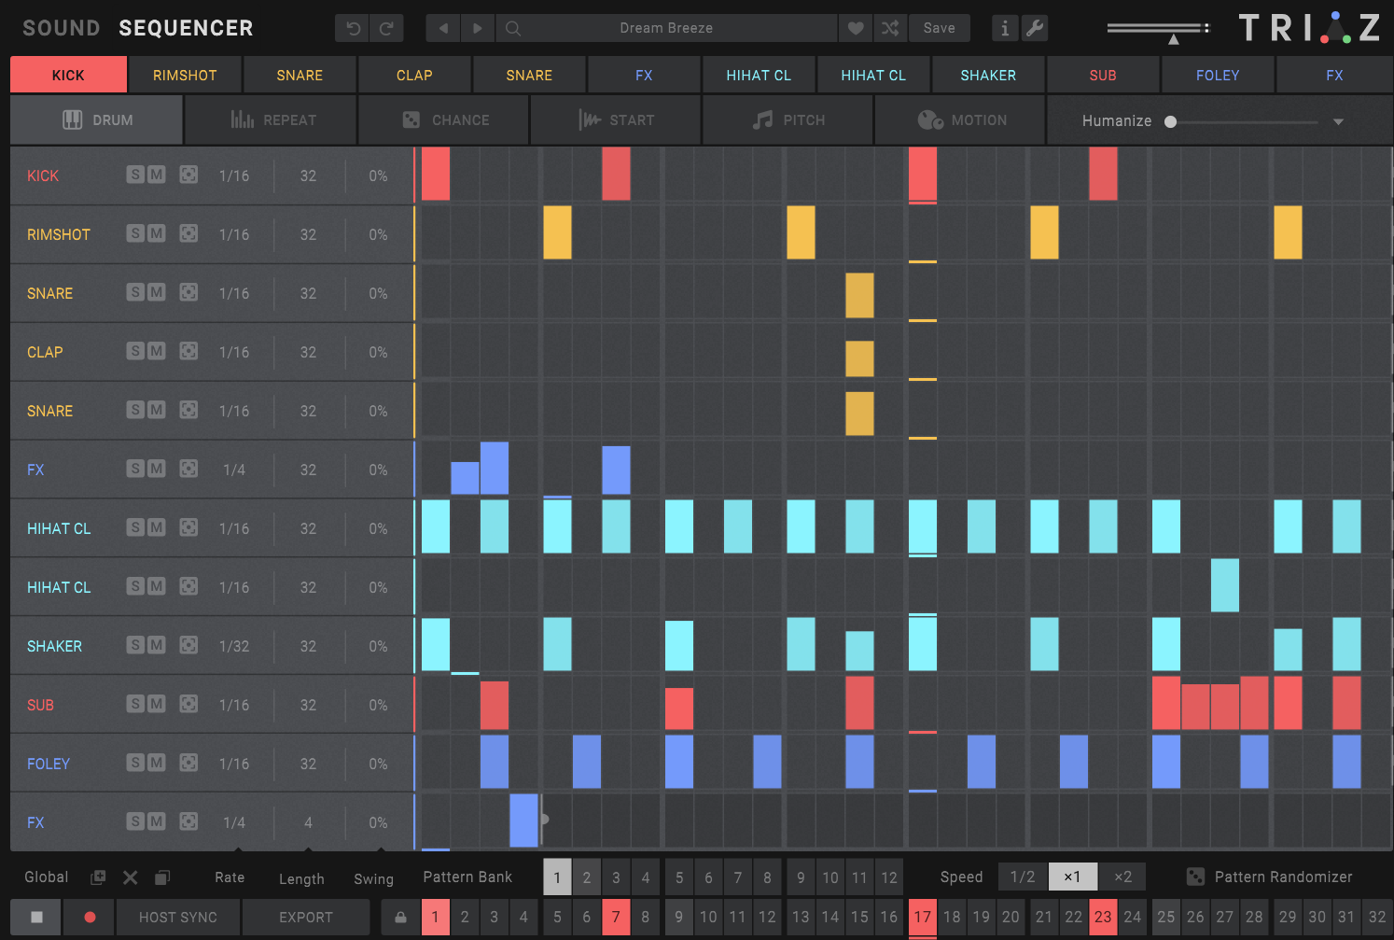Click the redo arrow icon
Screen dimensions: 1394x940
tap(386, 28)
